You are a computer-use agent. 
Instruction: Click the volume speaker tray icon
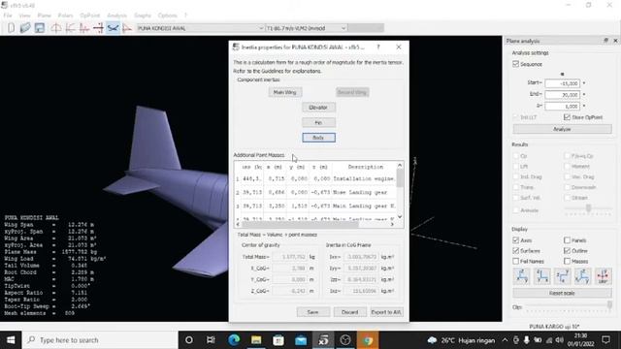coord(559,340)
